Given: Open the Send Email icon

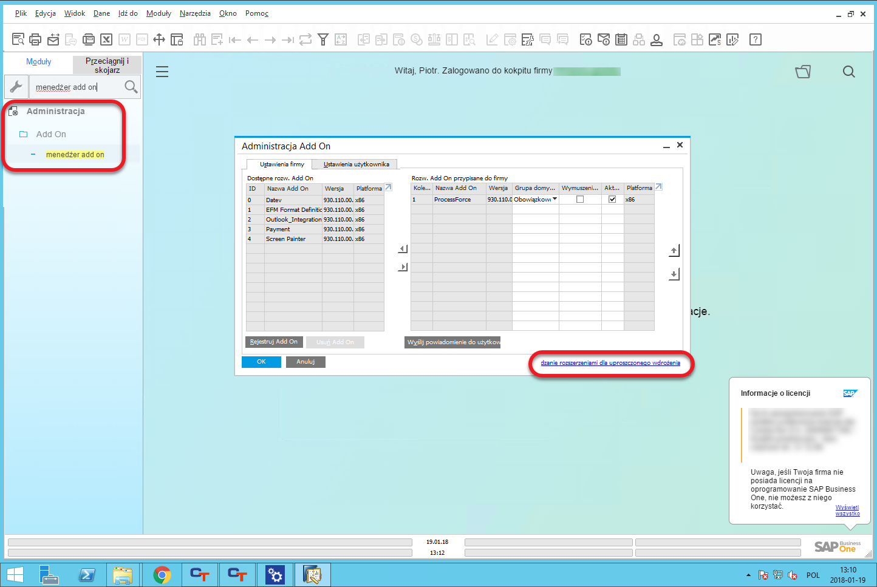Looking at the screenshot, I should point(53,39).
